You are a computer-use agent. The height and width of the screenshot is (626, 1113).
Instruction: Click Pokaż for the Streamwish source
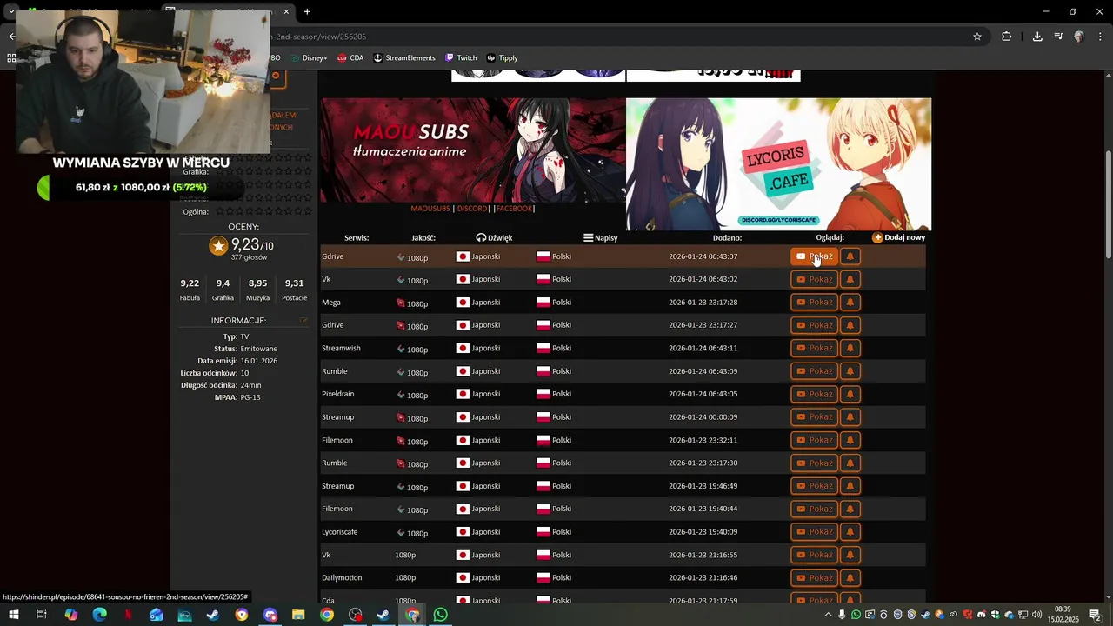(x=814, y=348)
